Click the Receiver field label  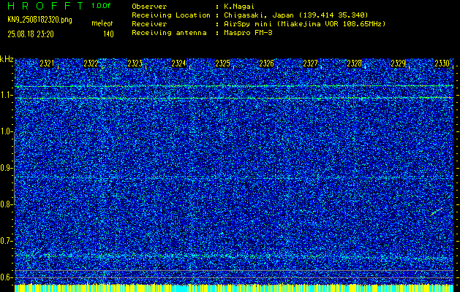[149, 24]
